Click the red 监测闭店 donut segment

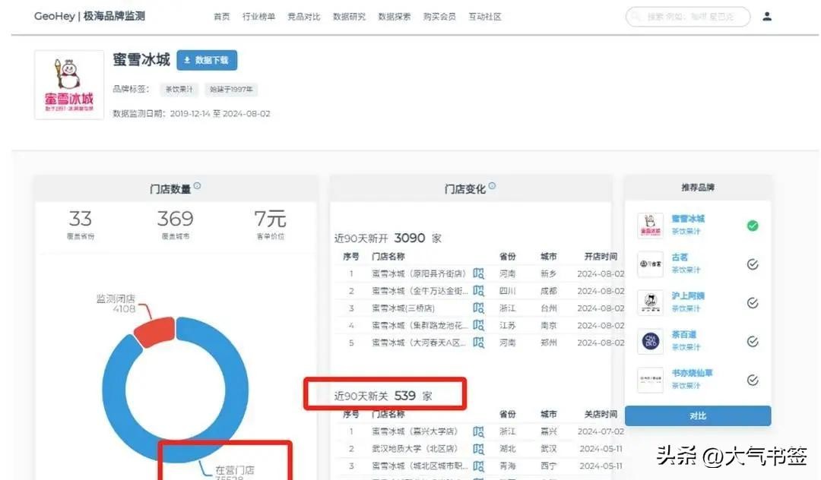(x=154, y=333)
